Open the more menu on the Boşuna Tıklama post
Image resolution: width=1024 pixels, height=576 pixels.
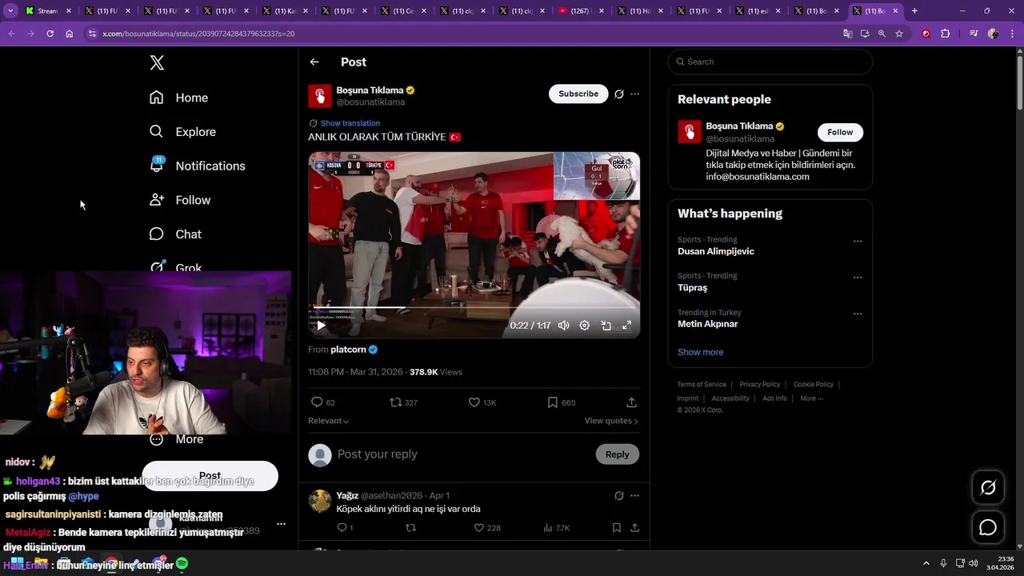point(634,94)
